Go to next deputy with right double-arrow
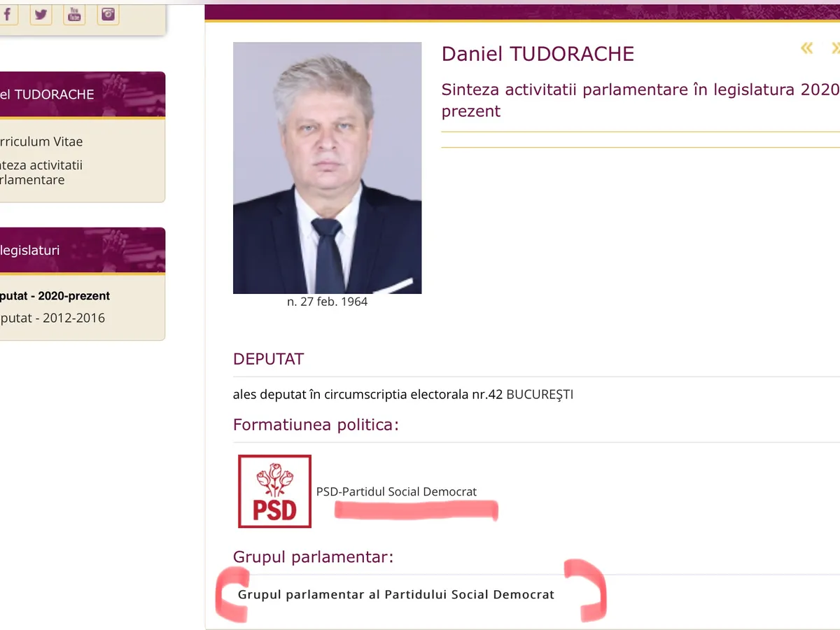The image size is (840, 630). pos(835,48)
